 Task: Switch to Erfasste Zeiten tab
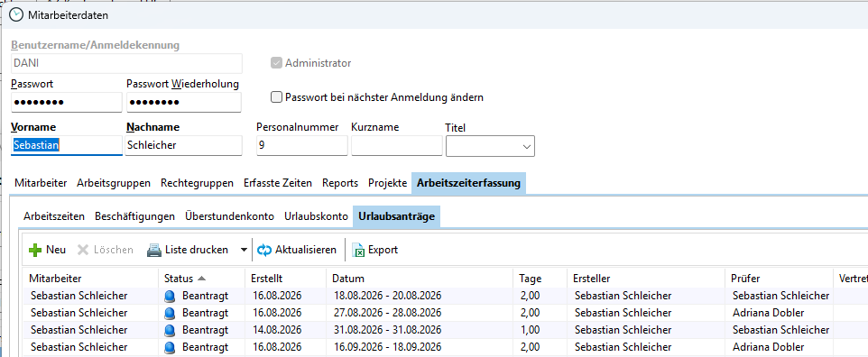[x=278, y=183]
